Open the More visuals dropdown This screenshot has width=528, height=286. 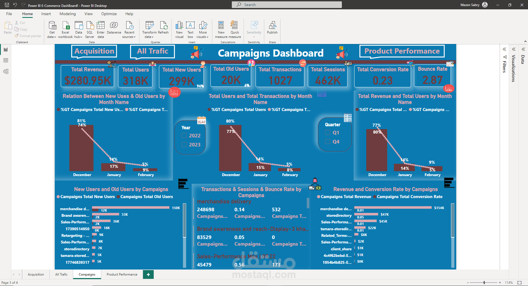tap(203, 30)
